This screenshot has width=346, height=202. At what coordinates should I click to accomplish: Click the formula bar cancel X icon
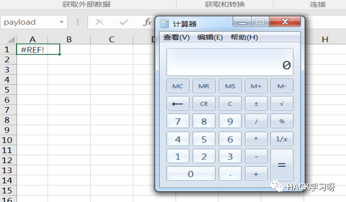(99, 22)
